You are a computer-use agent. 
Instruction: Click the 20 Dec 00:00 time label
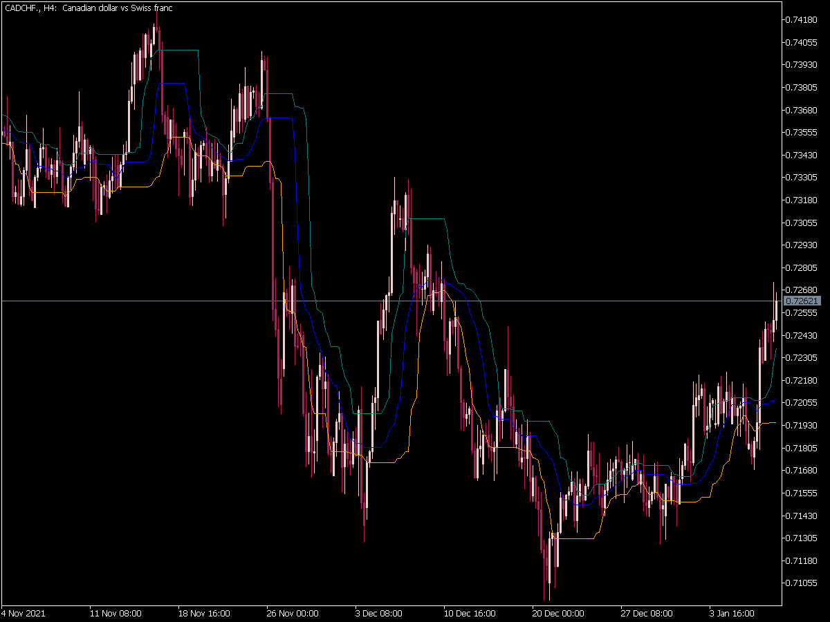tap(558, 614)
